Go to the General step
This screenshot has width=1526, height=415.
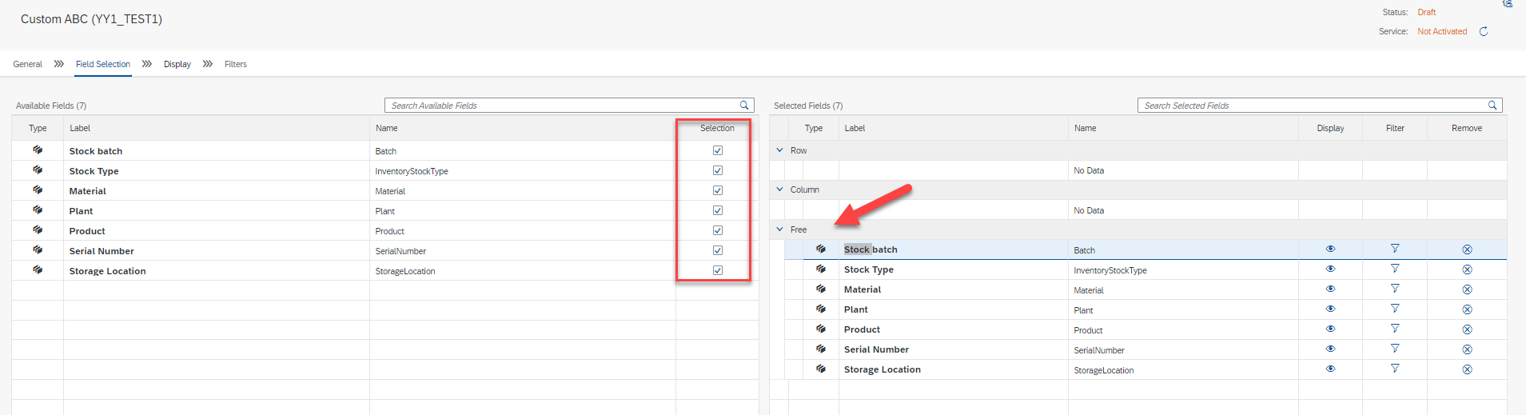28,64
